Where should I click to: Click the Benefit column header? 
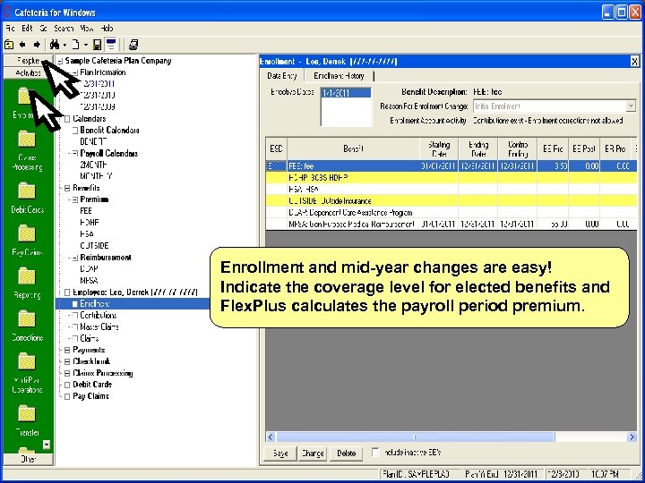tap(353, 149)
